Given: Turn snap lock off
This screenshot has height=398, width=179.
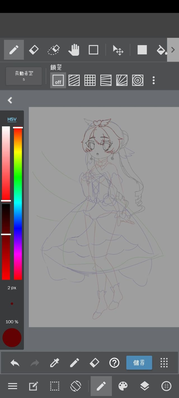Looking at the screenshot, I should tap(58, 81).
